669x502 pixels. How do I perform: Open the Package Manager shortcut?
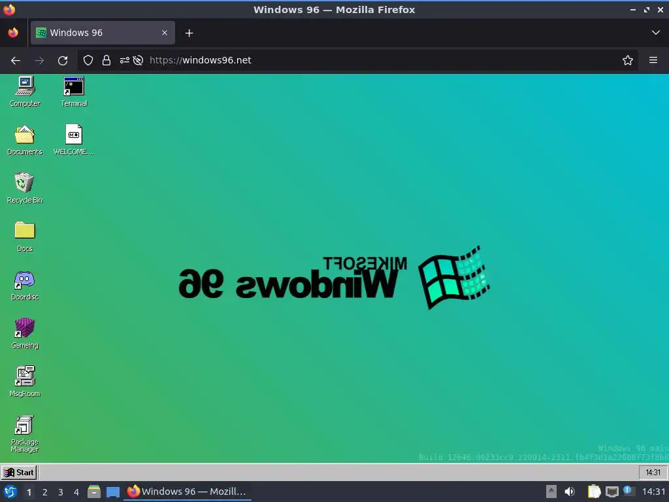25,433
